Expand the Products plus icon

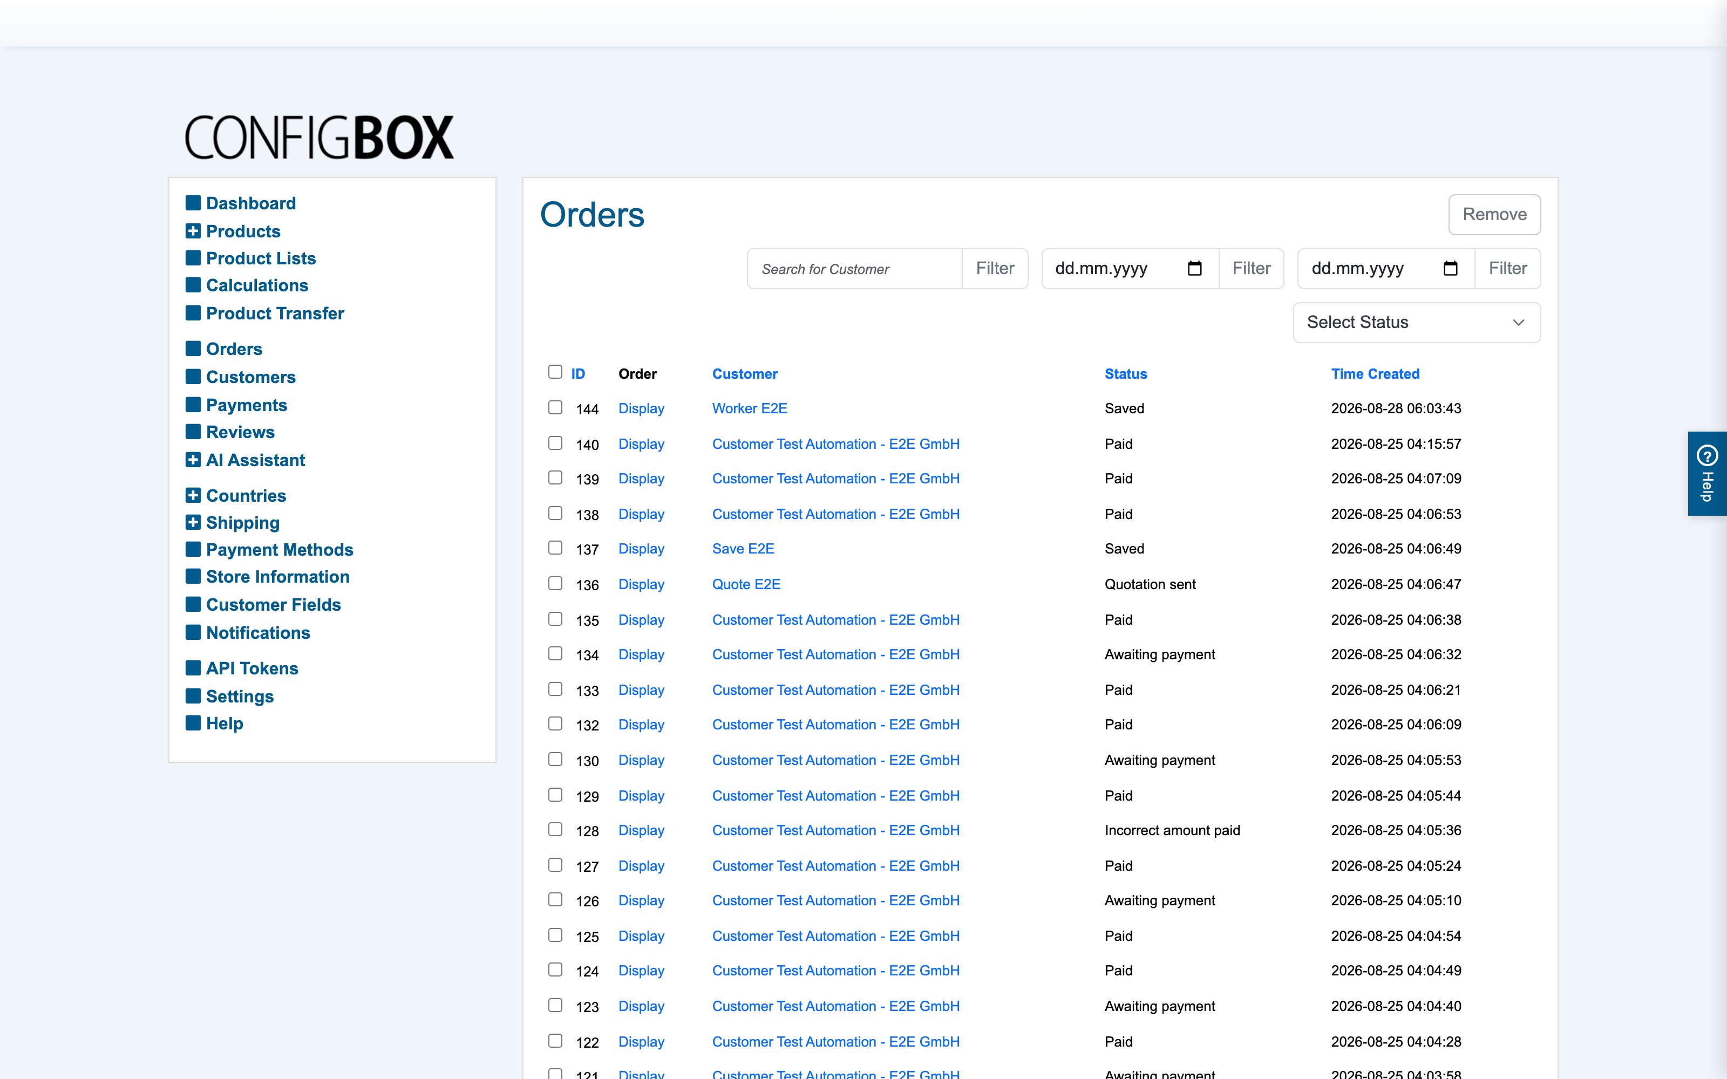pyautogui.click(x=193, y=231)
